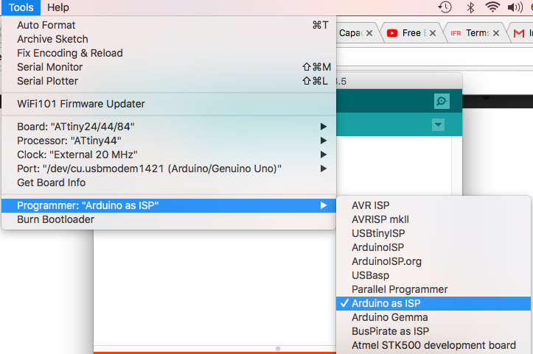Open the Tools menu
Screen dimensions: 533x354
click(21, 7)
